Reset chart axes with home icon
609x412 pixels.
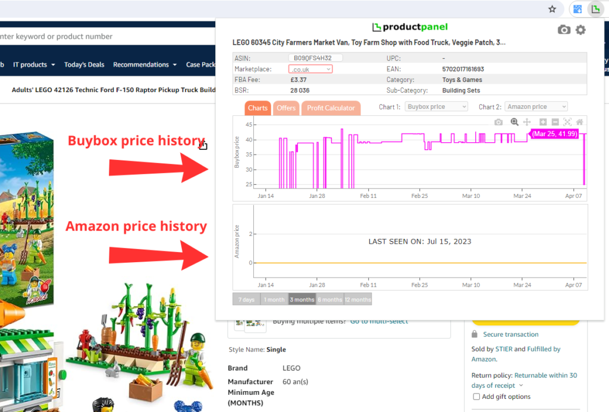pyautogui.click(x=579, y=122)
